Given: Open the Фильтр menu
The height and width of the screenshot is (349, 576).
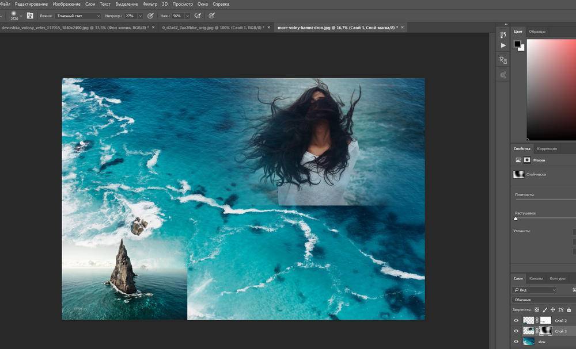Looking at the screenshot, I should click(x=149, y=4).
